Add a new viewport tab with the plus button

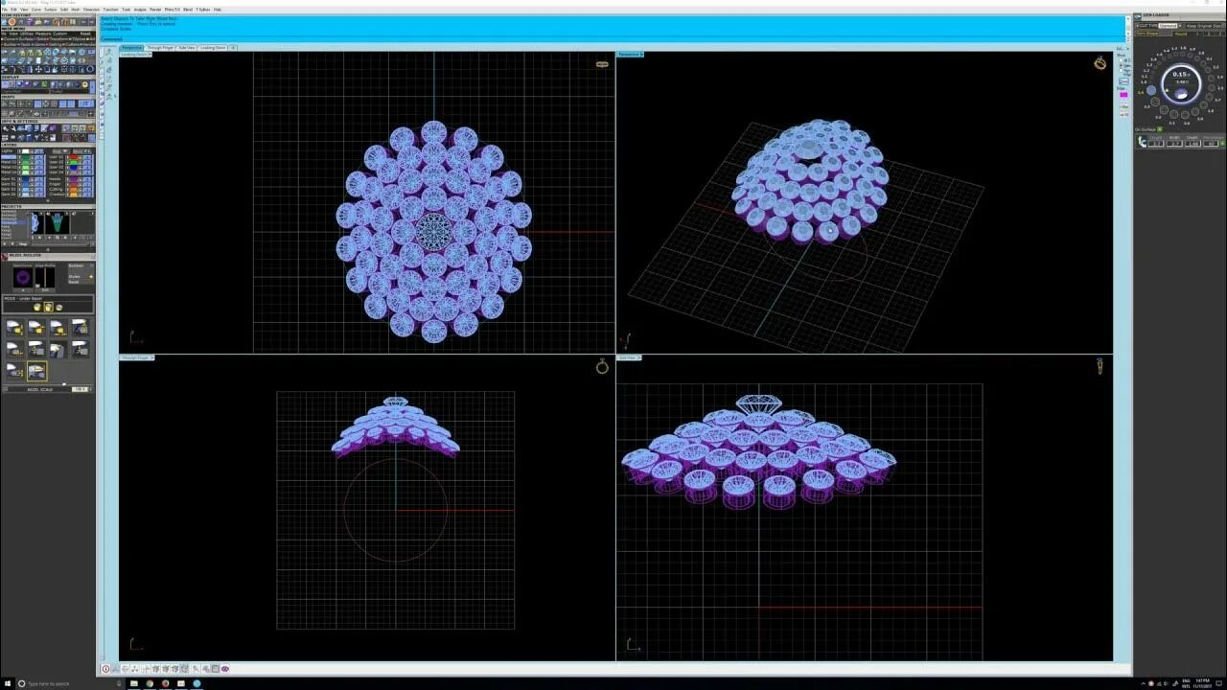coord(233,47)
